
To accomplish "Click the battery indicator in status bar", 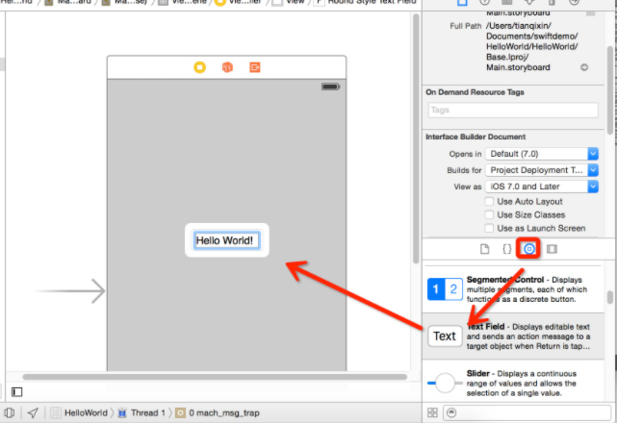I will click(330, 87).
